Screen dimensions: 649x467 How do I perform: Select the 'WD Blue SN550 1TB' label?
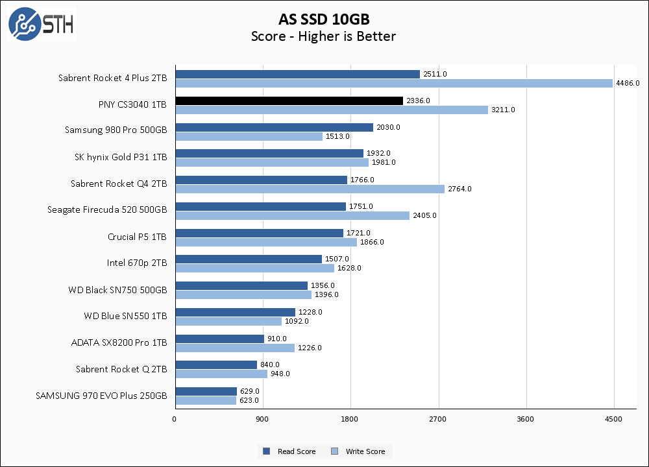click(125, 316)
